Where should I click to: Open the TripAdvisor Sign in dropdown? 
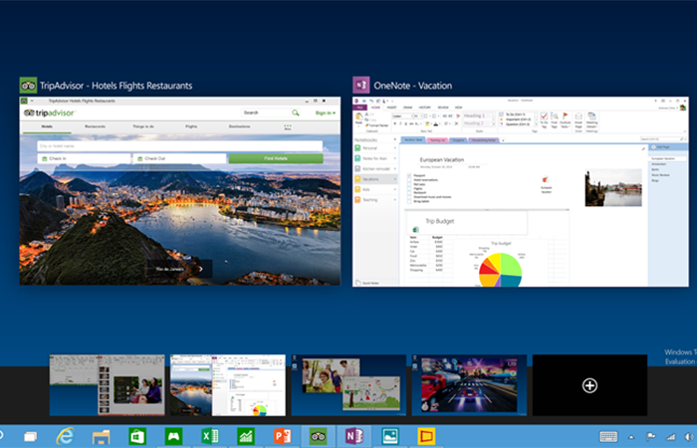point(326,112)
